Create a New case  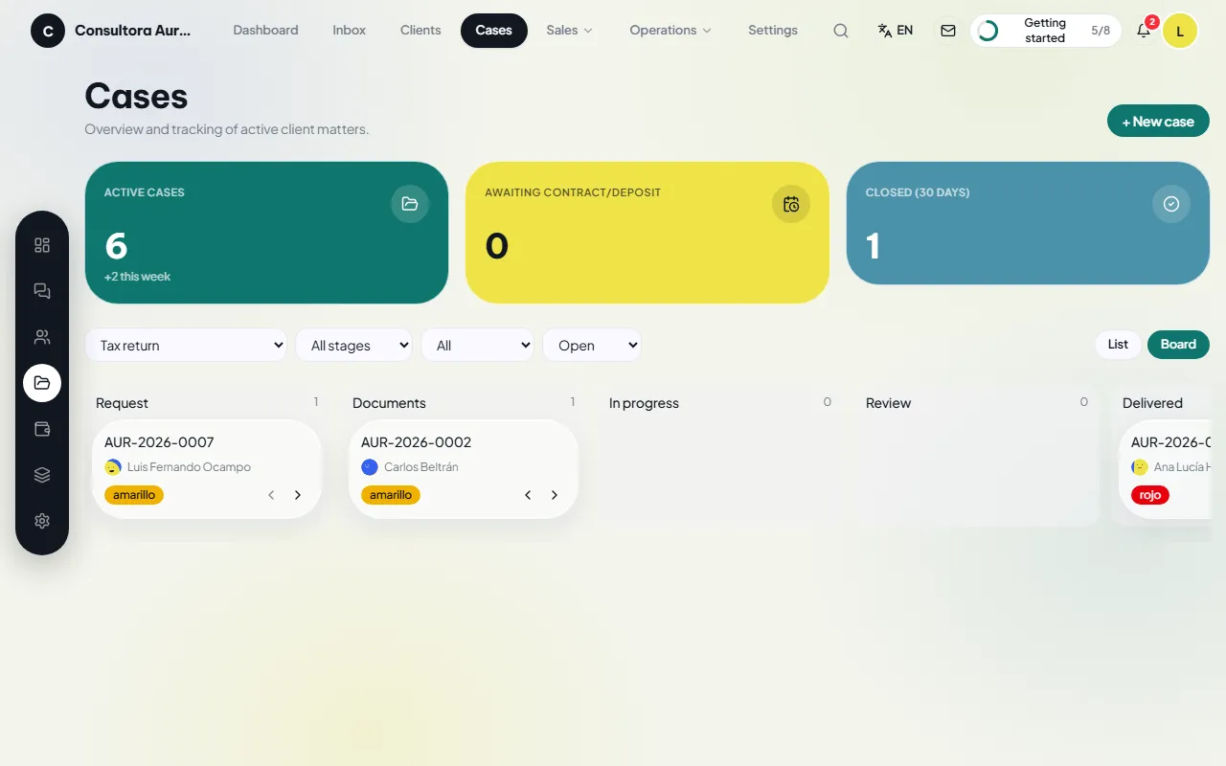[x=1158, y=122]
